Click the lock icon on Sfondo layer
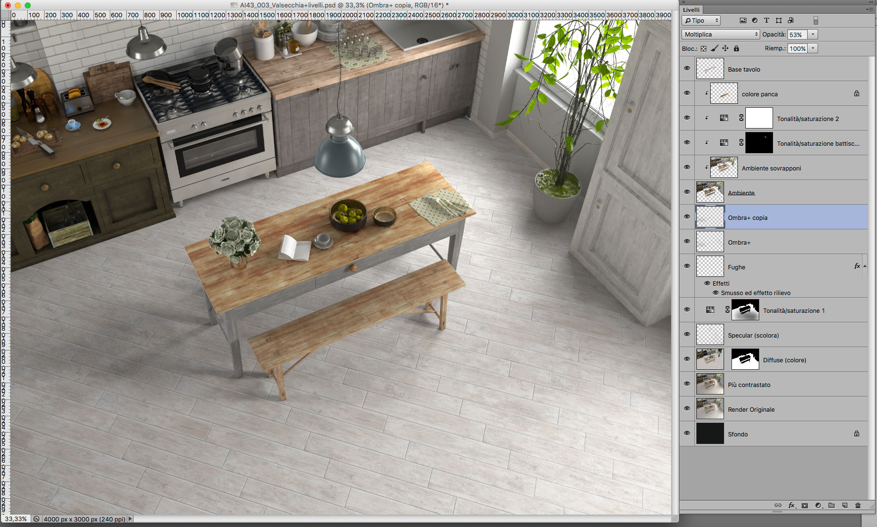This screenshot has width=877, height=527. tap(857, 434)
